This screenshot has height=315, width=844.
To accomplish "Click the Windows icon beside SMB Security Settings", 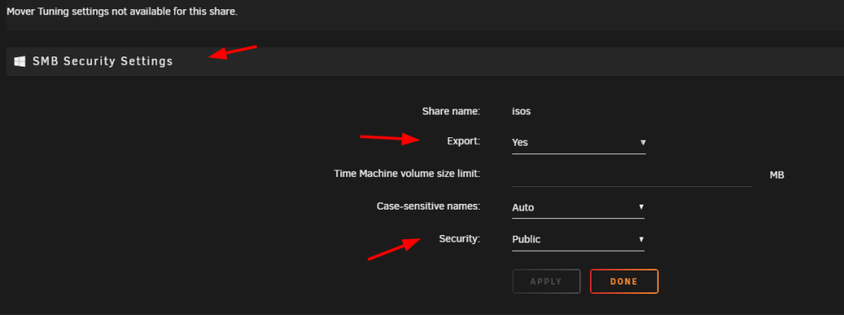I will (x=19, y=61).
